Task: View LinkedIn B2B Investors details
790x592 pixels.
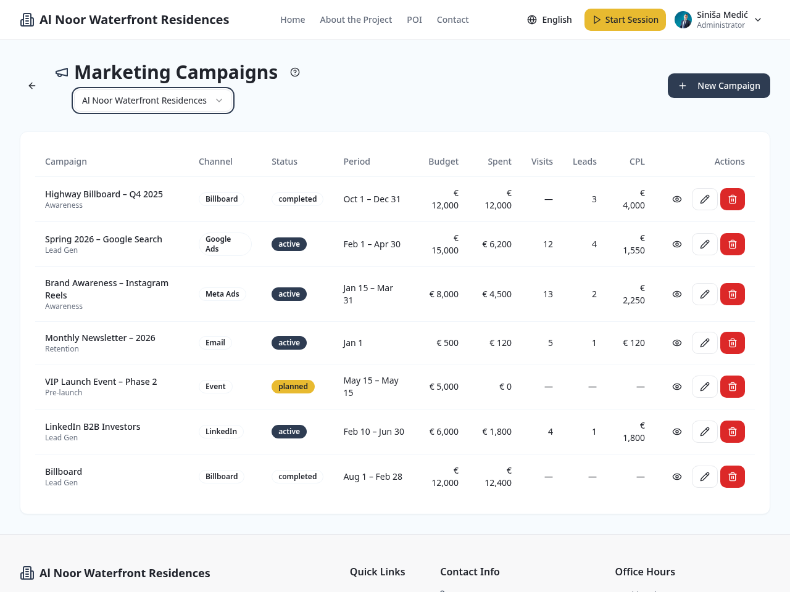Action: pos(677,432)
